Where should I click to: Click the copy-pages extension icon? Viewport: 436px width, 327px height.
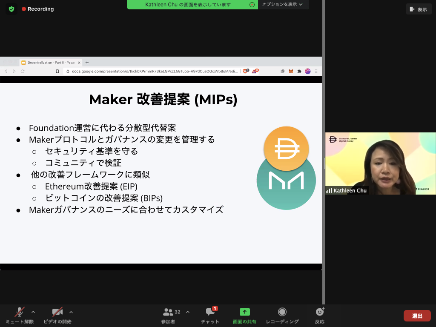tap(283, 71)
